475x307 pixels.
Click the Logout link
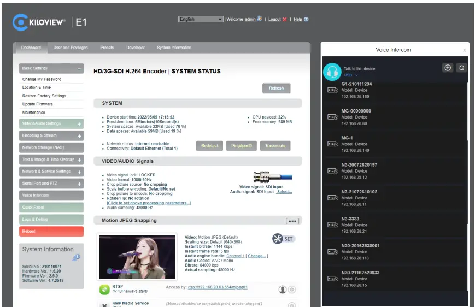click(274, 19)
